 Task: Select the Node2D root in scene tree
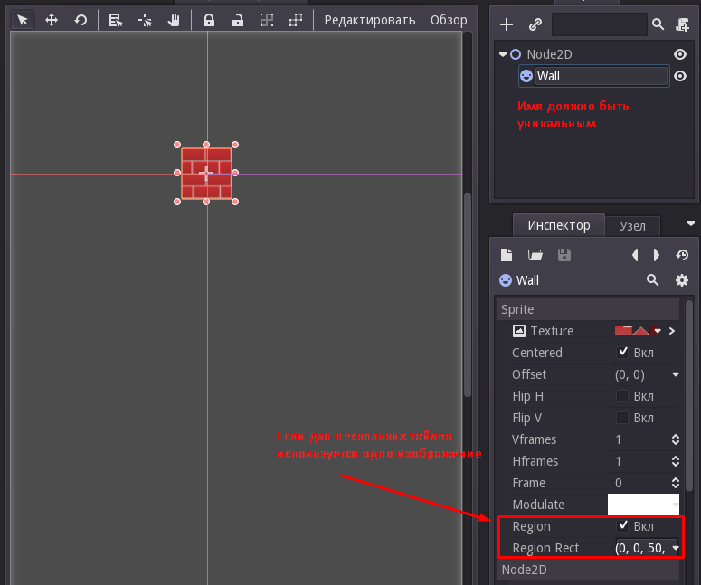tap(549, 54)
